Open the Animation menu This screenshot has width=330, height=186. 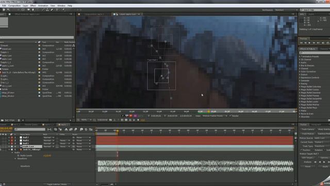43,6
